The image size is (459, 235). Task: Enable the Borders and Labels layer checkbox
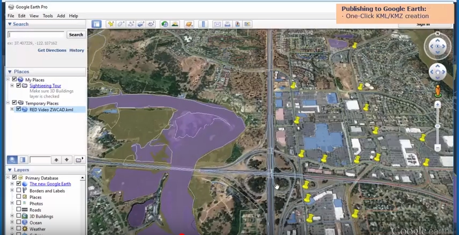point(19,190)
